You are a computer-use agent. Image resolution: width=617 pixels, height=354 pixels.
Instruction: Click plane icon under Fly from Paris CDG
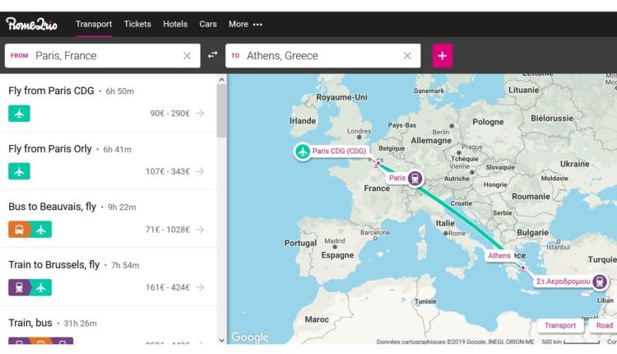pos(19,114)
